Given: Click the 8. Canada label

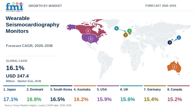Looking at the screenshot, I should pos(175,90).
